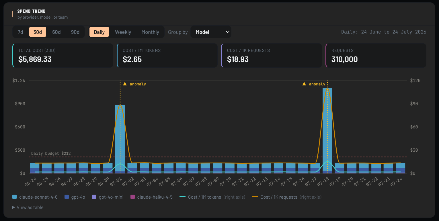The width and height of the screenshot is (439, 221).
Task: Click the 07-18 spend bar
Action: [x=327, y=131]
